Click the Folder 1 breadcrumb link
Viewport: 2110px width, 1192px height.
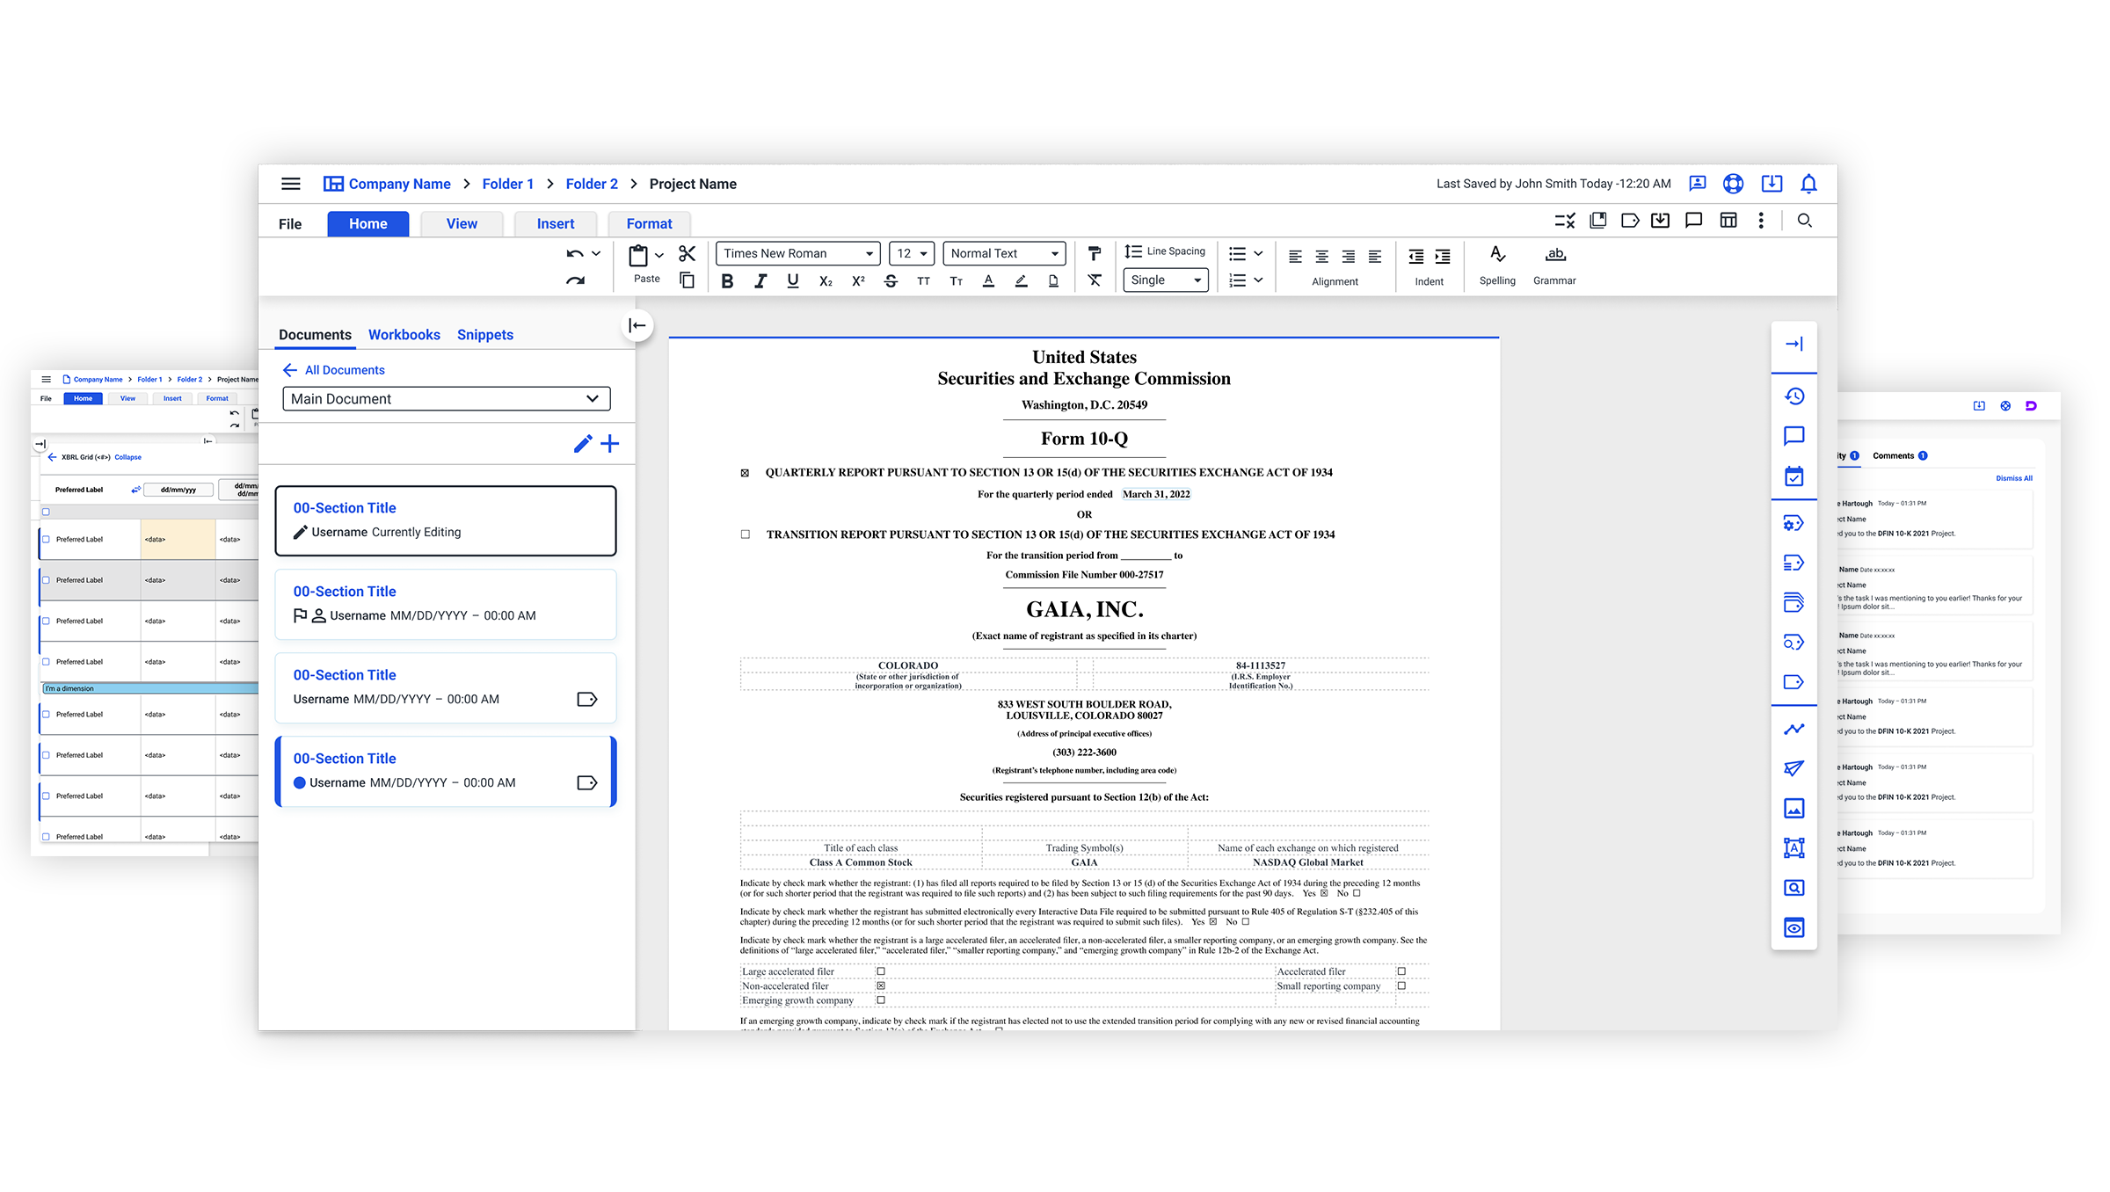click(x=507, y=184)
